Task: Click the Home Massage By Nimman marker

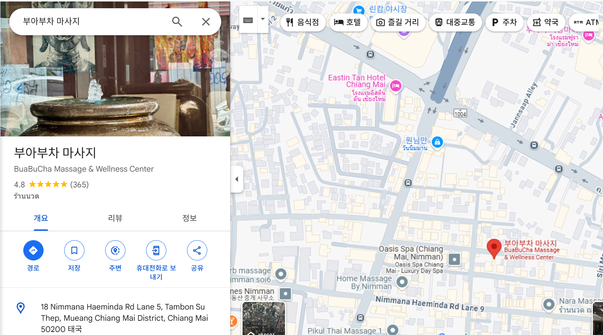Action: [402, 281]
